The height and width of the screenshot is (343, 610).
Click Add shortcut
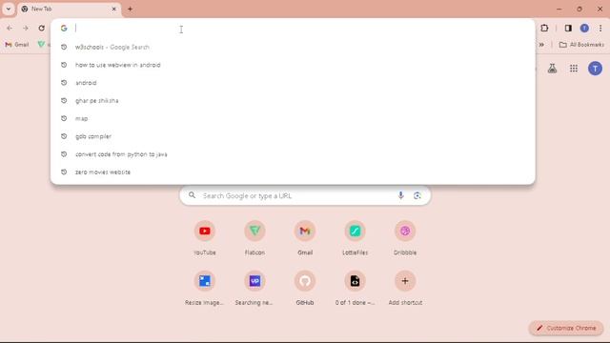point(405,288)
